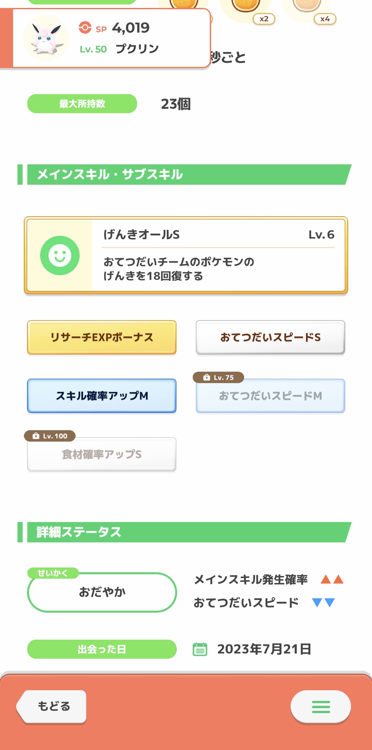Select the スキル確率アップM sub skill
The image size is (372, 750).
coord(102,396)
